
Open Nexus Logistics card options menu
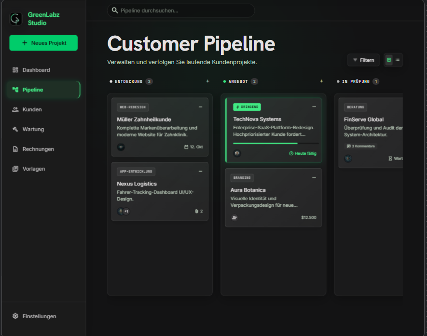pos(200,171)
